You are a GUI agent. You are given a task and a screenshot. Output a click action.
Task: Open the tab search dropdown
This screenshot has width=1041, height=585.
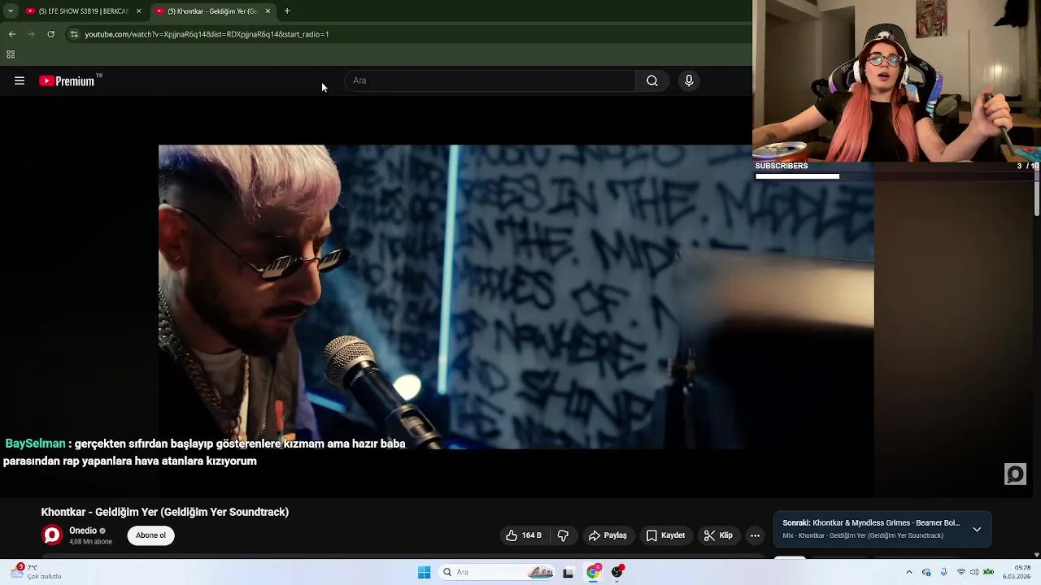(x=10, y=11)
